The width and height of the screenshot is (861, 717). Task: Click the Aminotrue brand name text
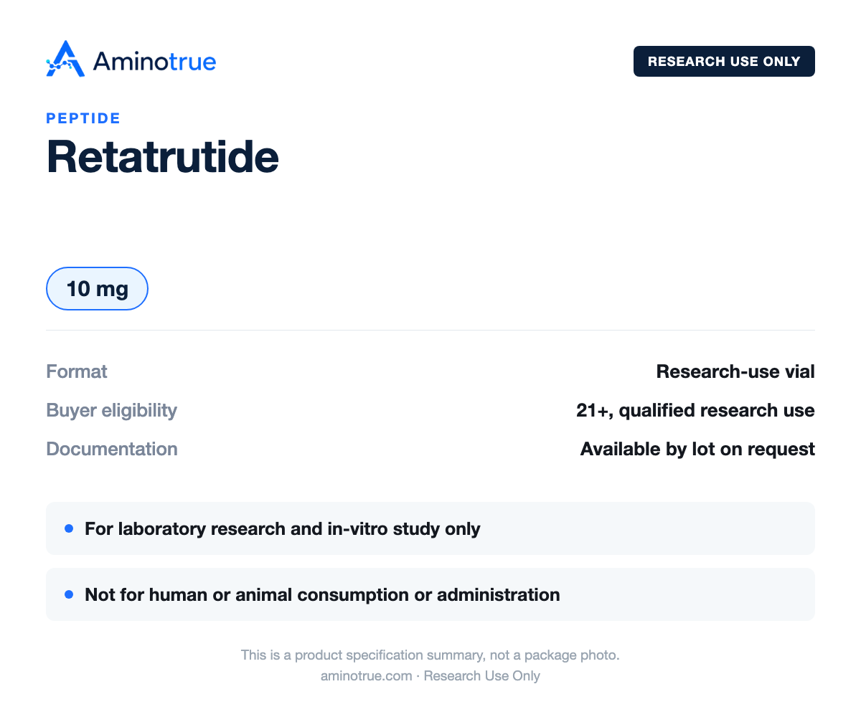pyautogui.click(x=154, y=62)
